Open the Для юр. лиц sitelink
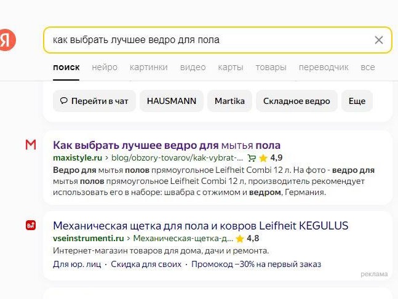 tap(77, 264)
